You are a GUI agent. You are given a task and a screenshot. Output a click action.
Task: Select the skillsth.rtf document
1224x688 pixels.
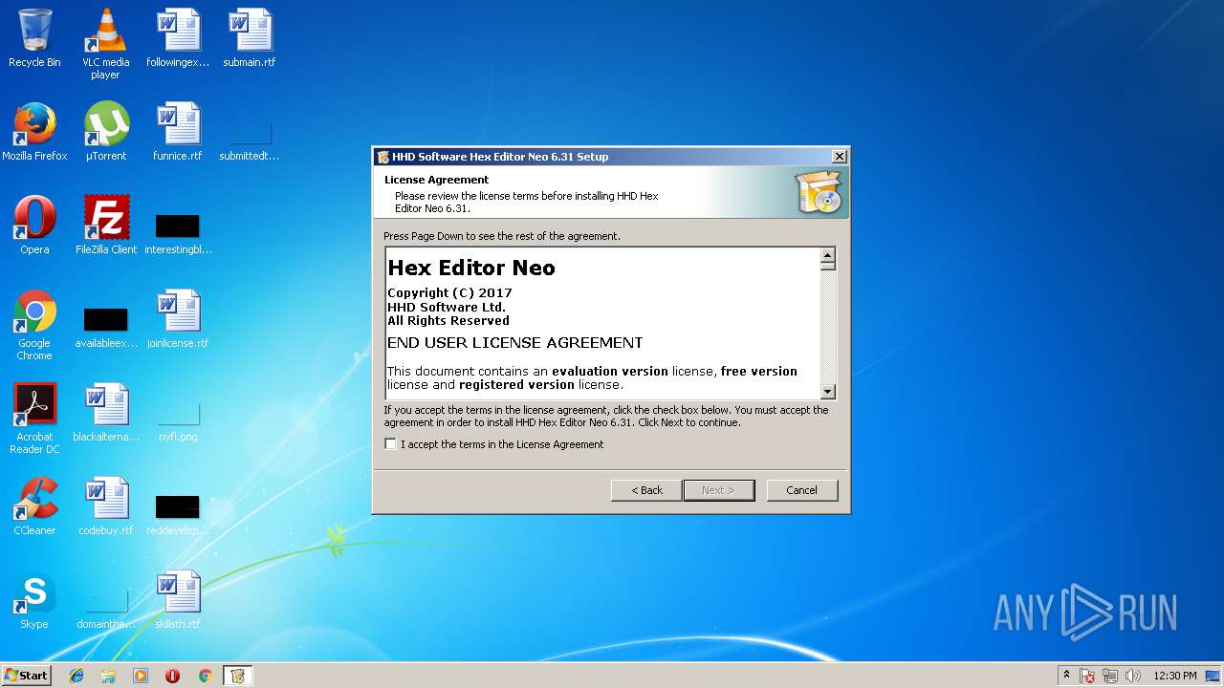[x=178, y=600]
